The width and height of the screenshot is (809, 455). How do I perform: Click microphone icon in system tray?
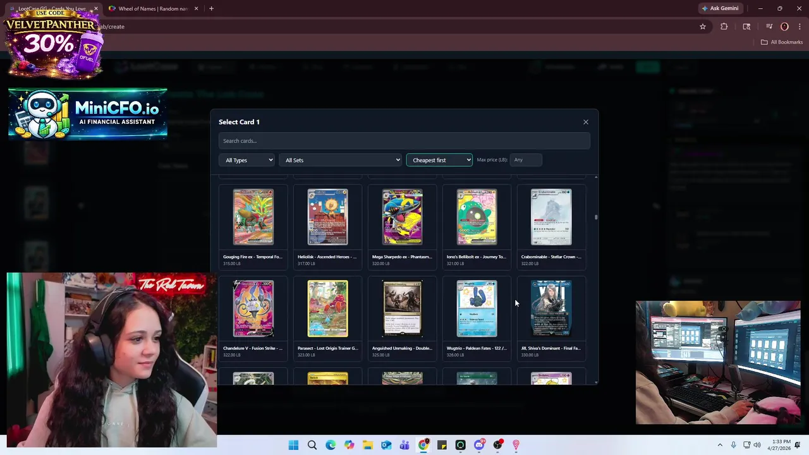click(733, 446)
